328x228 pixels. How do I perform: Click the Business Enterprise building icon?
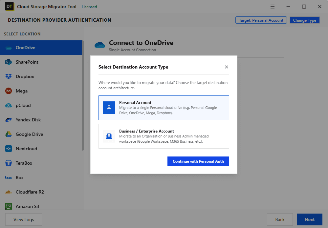[109, 136]
